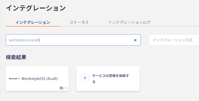Select the インテグレーション tab

pyautogui.click(x=33, y=22)
